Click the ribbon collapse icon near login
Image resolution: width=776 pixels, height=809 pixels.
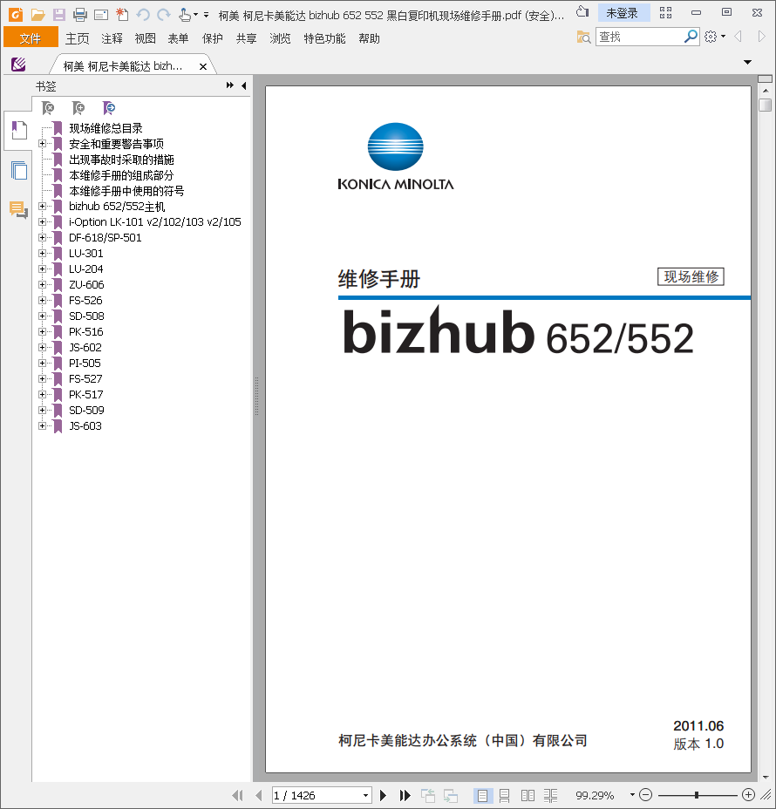coord(582,12)
